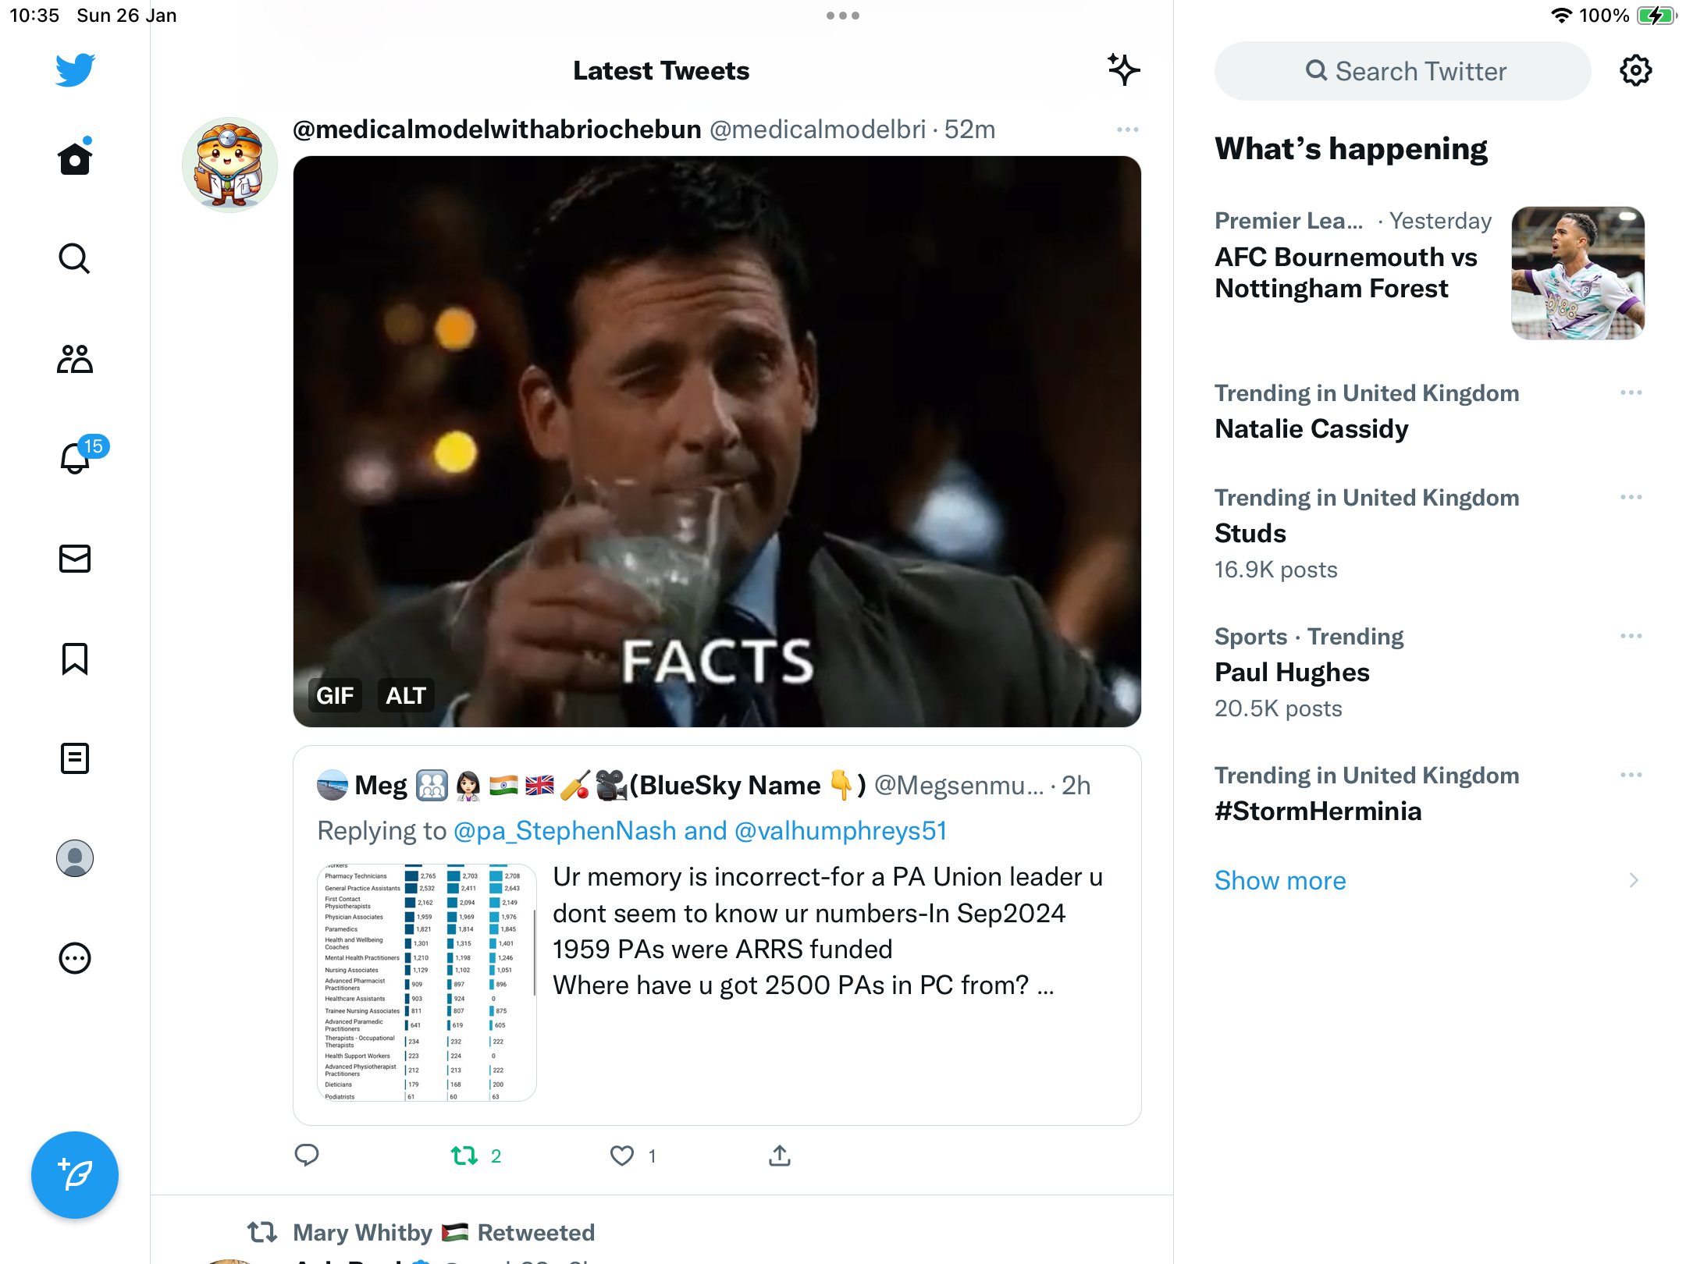Open options for Paul Hughes trend

click(1631, 636)
